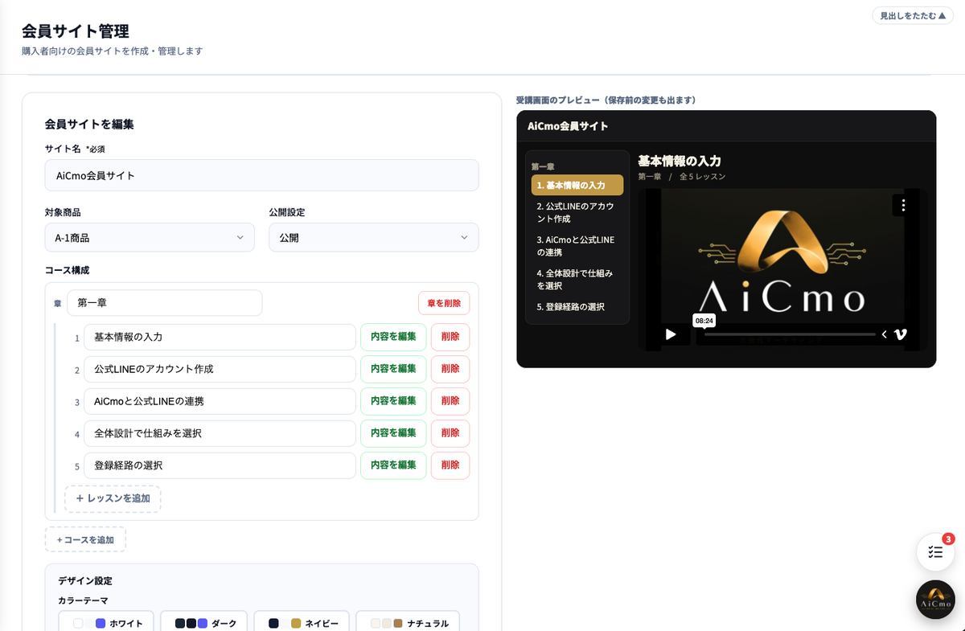The height and width of the screenshot is (631, 965).
Task: Select preview lesson 2. 公式LINEのアカウント作成
Action: pyautogui.click(x=577, y=212)
